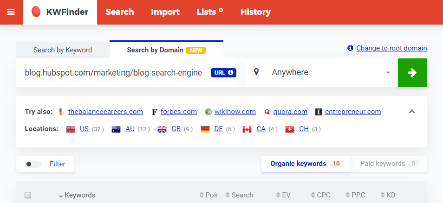Click the Australia flag icon
Screen dimensions: 443x203
(116, 129)
